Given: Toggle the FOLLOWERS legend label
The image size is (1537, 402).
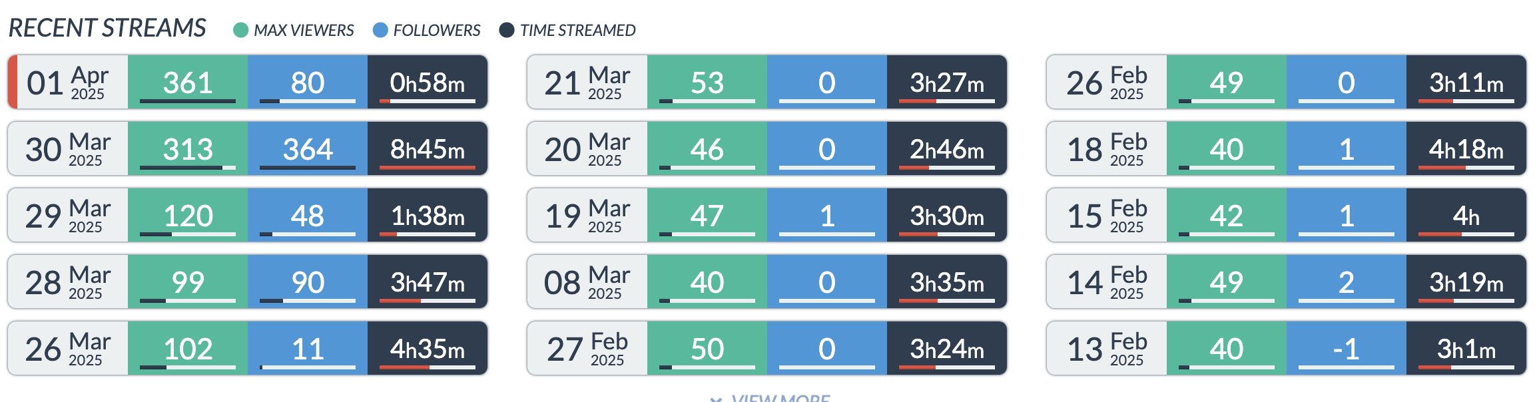Looking at the screenshot, I should (x=436, y=31).
